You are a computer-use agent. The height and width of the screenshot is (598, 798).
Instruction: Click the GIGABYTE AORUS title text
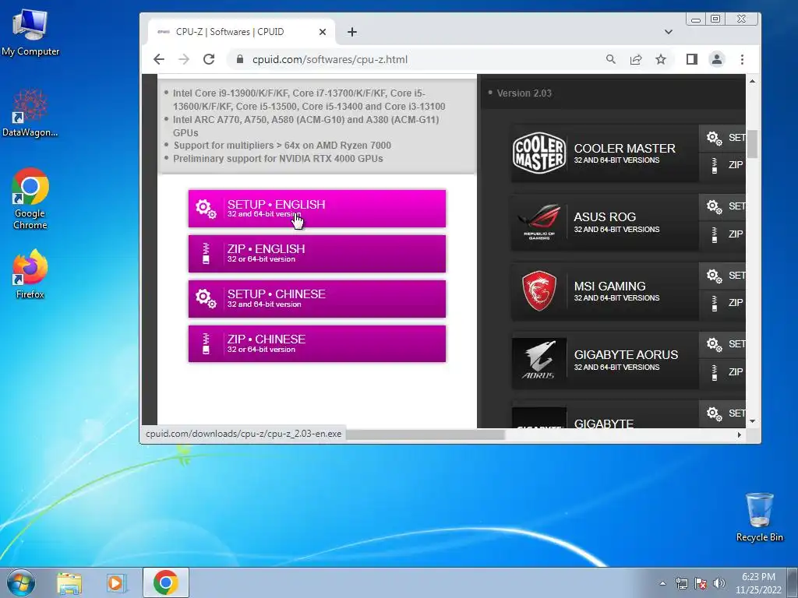coord(626,355)
